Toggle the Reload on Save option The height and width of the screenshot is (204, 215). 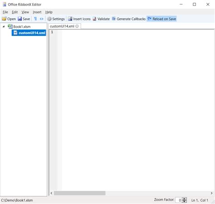(x=161, y=19)
